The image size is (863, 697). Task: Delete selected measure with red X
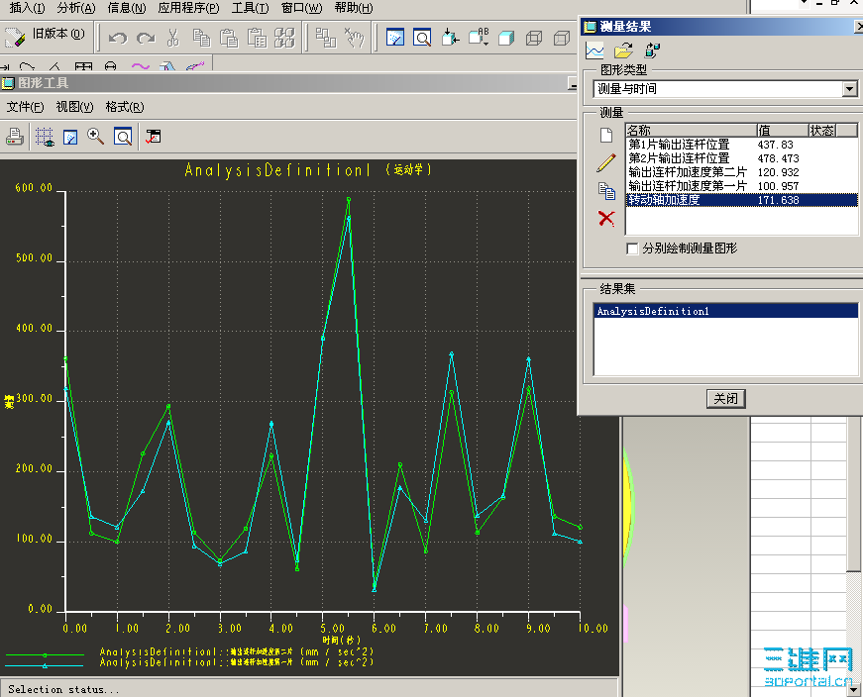pos(606,218)
